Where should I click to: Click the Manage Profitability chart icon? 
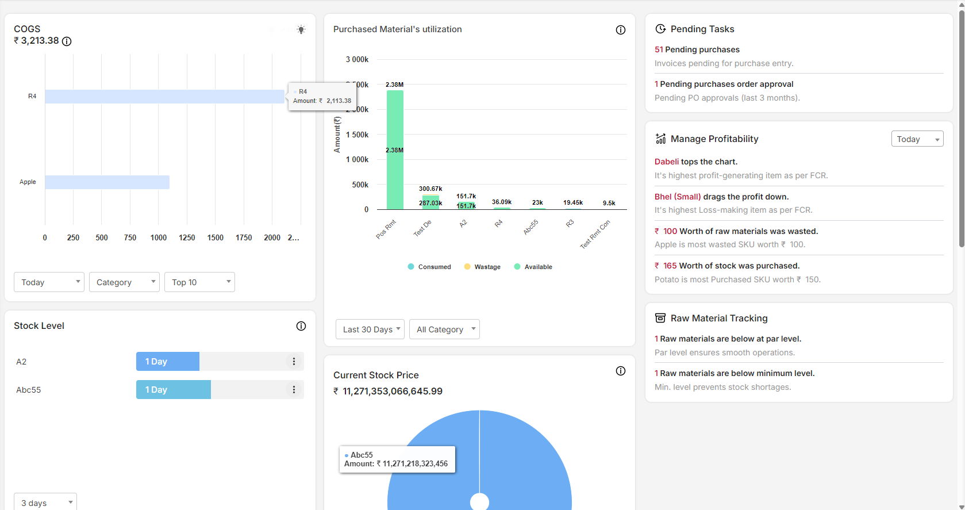point(660,139)
